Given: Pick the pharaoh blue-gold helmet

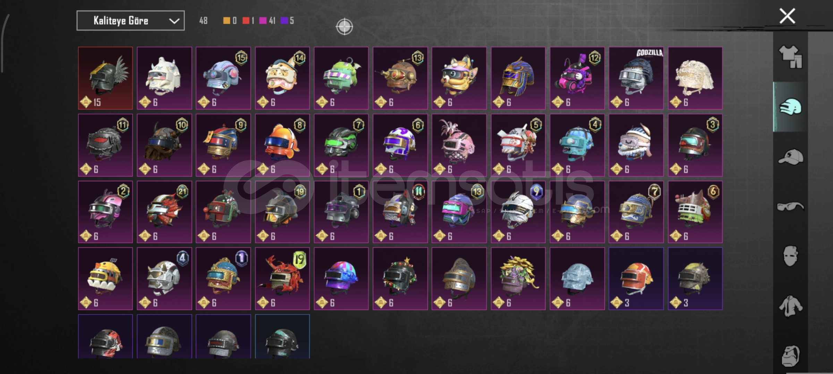Looking at the screenshot, I should (518, 78).
